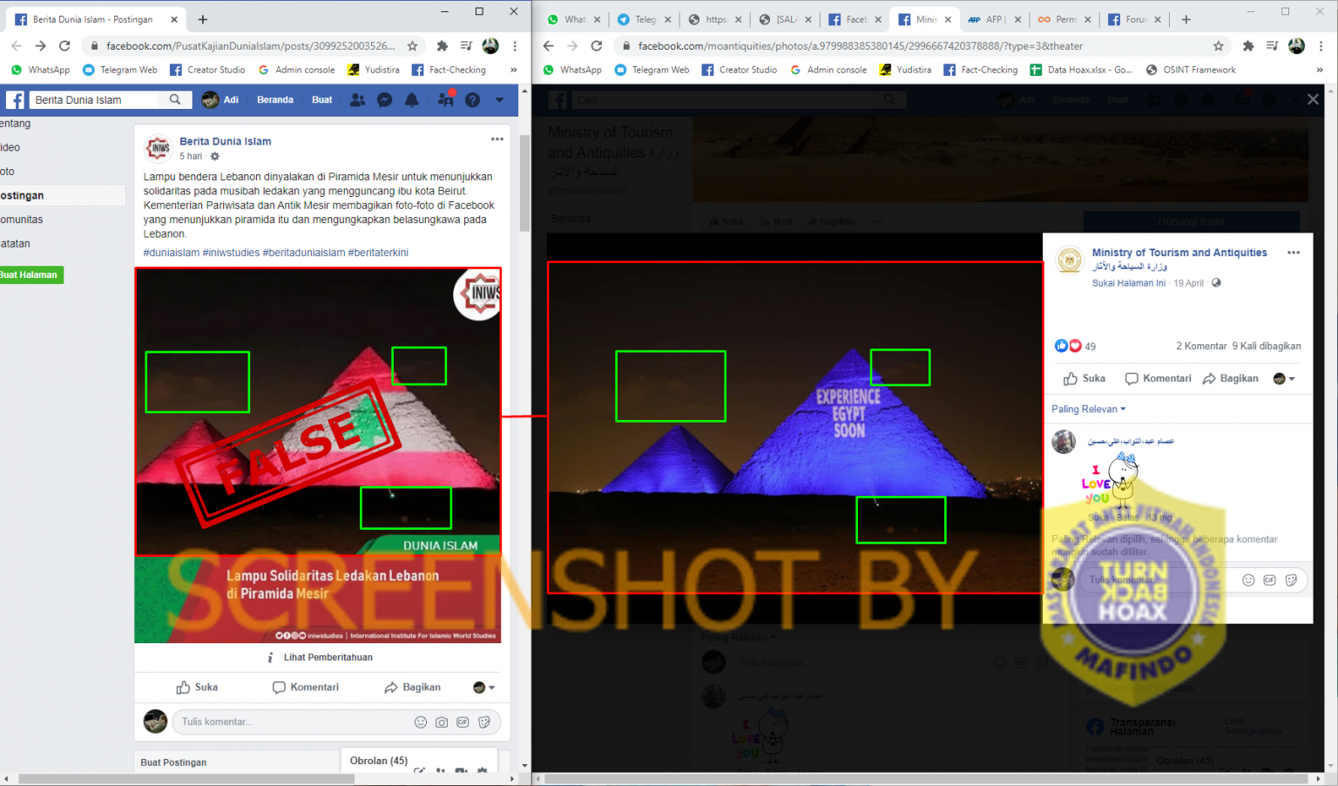Open Ministry of Tourism and Antiquities page link

click(1179, 253)
